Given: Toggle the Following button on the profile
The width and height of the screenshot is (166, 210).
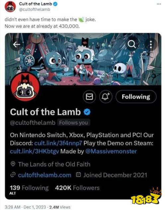Looking at the screenshot, I should 136,97.
